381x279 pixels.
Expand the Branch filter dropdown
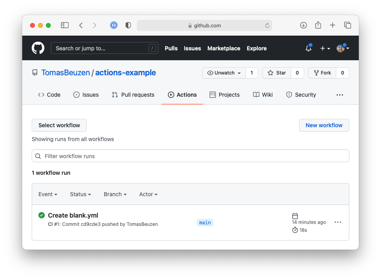pos(115,194)
